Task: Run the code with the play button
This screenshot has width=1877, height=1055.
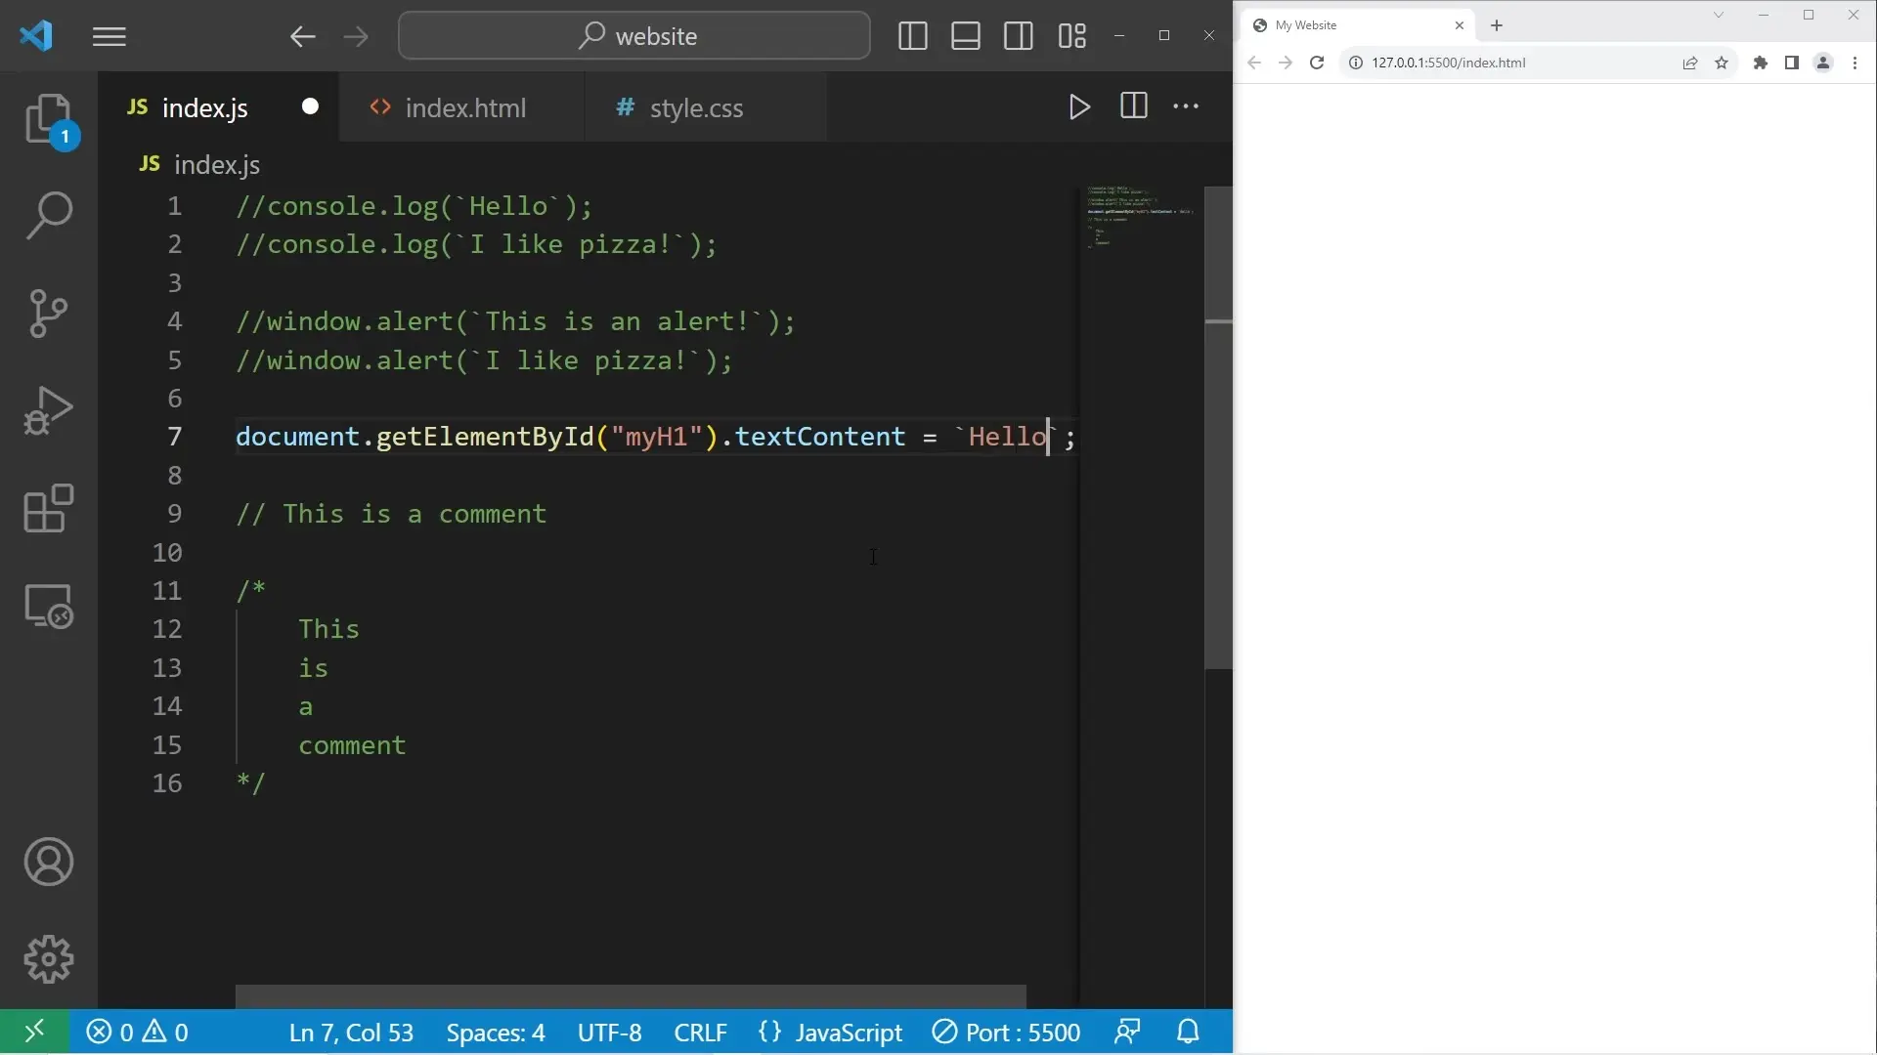Action: pos(1079,106)
